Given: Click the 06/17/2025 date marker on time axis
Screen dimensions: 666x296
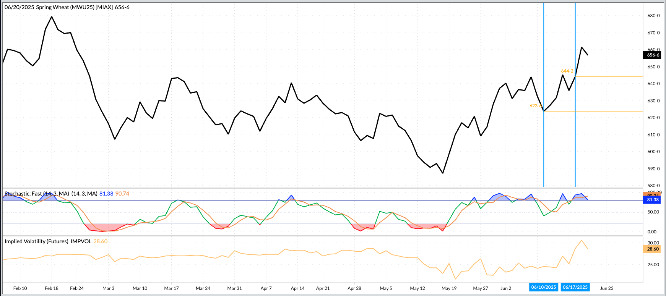Looking at the screenshot, I should (575, 287).
